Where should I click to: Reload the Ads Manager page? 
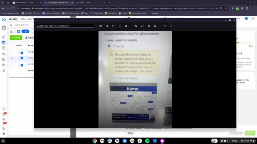13,8
